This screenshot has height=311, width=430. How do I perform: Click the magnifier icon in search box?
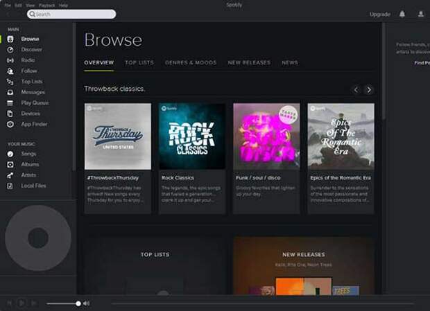click(x=32, y=14)
